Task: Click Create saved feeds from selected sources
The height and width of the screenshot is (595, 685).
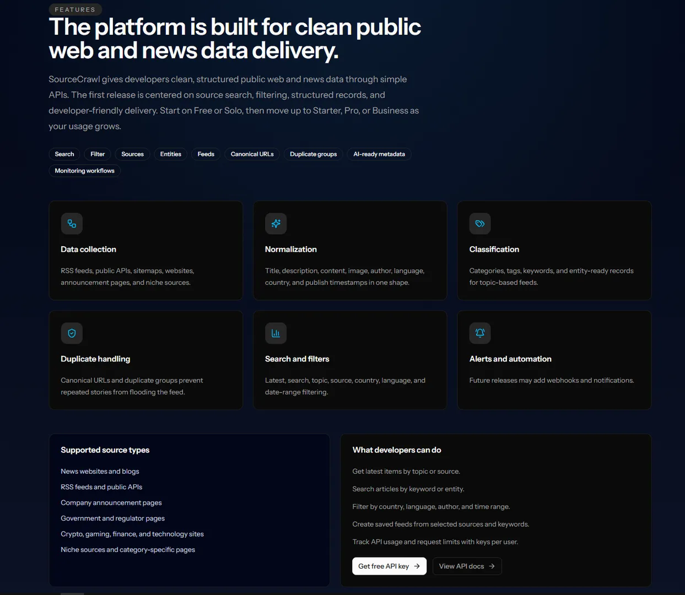Action: coord(441,524)
